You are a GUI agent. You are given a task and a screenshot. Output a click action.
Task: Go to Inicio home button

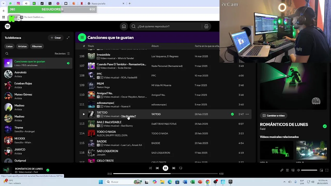point(124,26)
